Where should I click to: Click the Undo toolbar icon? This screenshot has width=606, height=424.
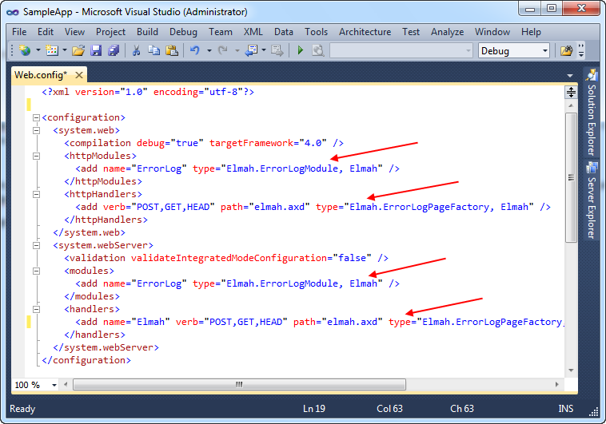pyautogui.click(x=195, y=50)
